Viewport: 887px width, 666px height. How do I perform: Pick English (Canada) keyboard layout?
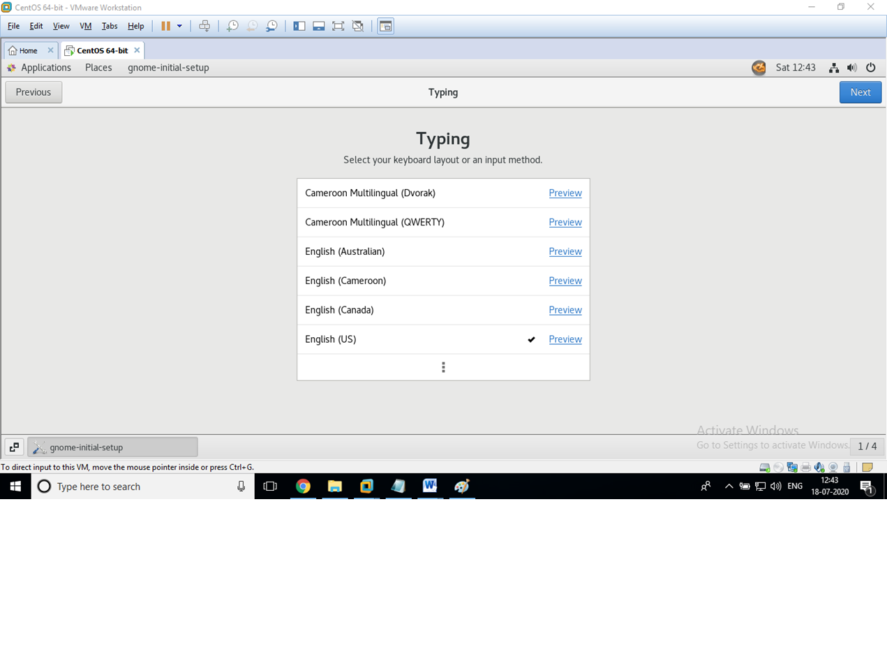point(443,311)
